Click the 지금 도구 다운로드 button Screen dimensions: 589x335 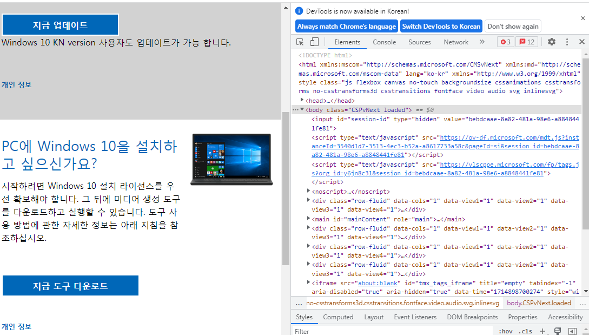[70, 286]
